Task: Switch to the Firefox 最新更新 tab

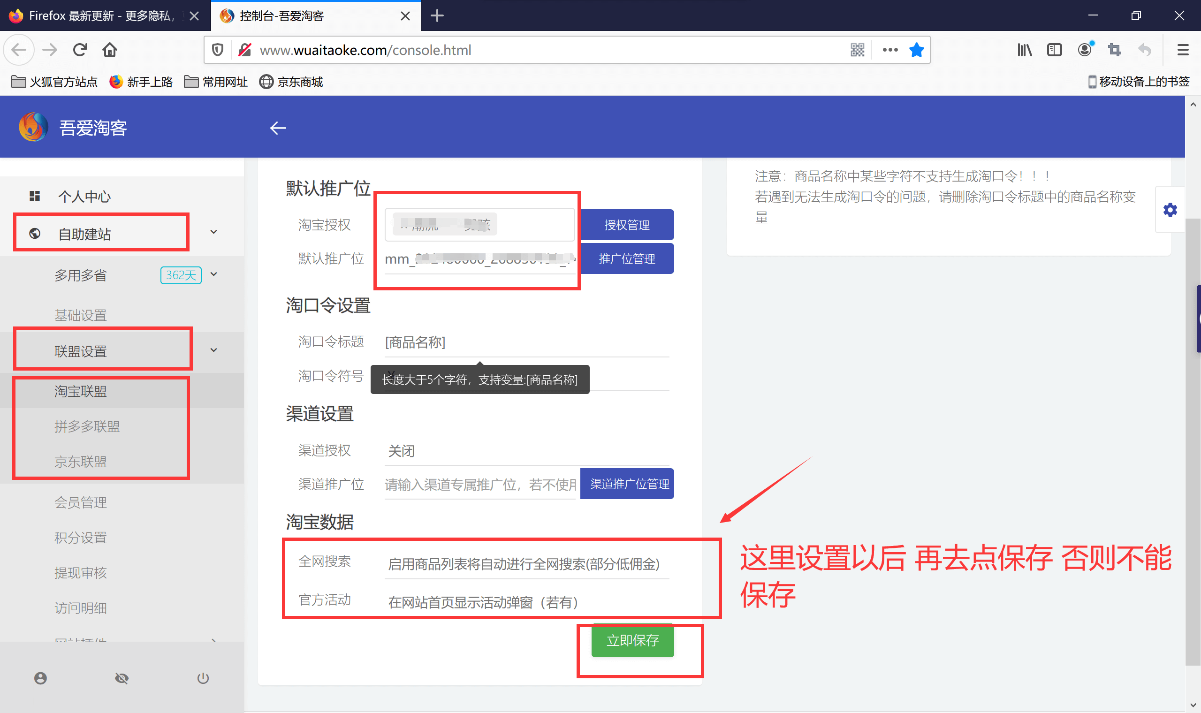Action: 101,16
